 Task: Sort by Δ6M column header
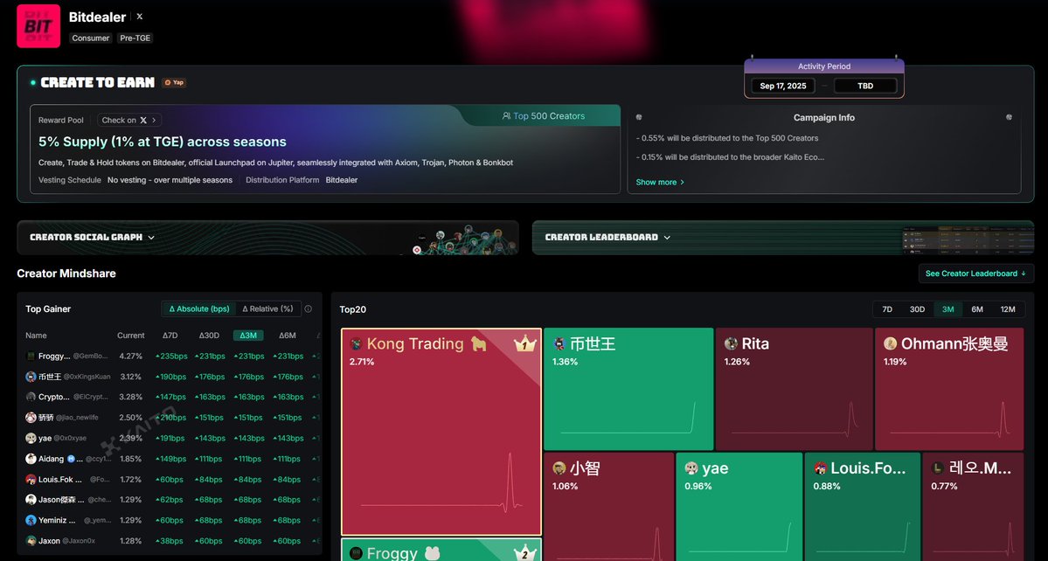click(x=288, y=336)
